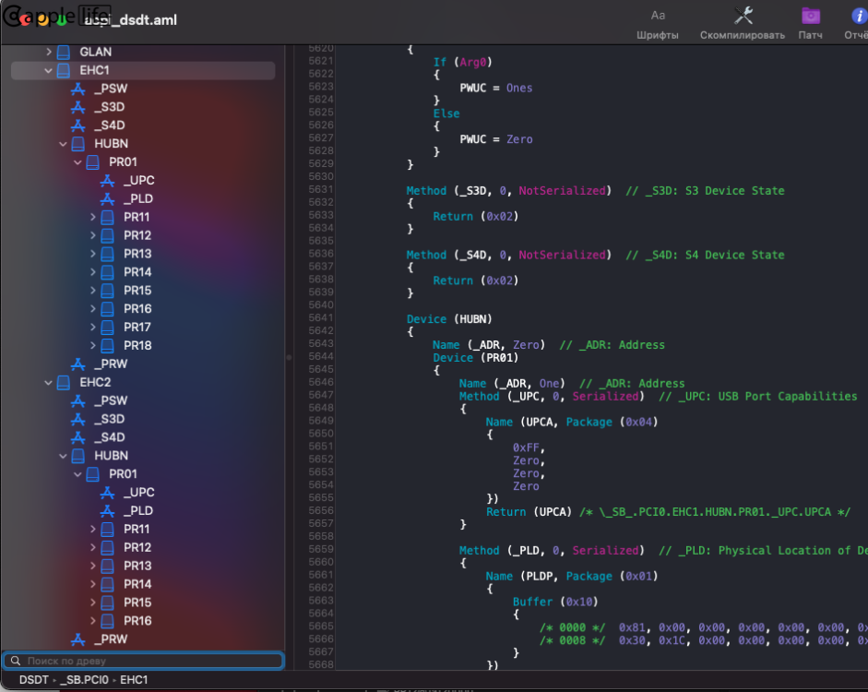Viewport: 868px width, 692px height.
Task: Click _SB.PCI0 in the path bar
Action: click(85, 680)
